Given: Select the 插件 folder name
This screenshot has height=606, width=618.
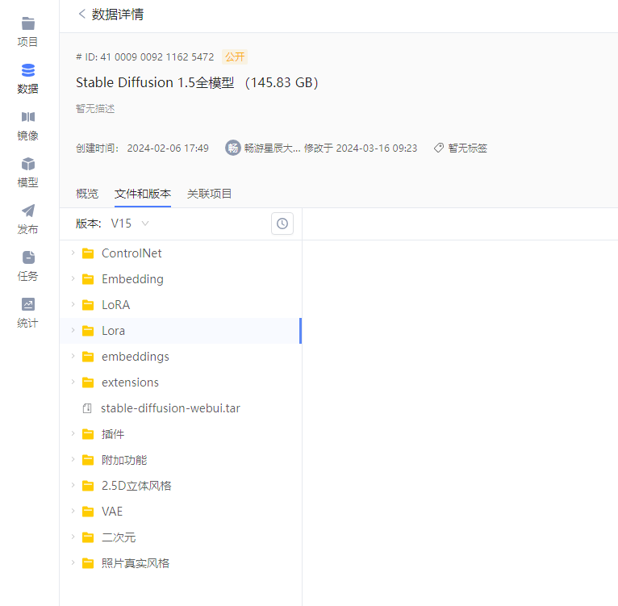Looking at the screenshot, I should [113, 434].
